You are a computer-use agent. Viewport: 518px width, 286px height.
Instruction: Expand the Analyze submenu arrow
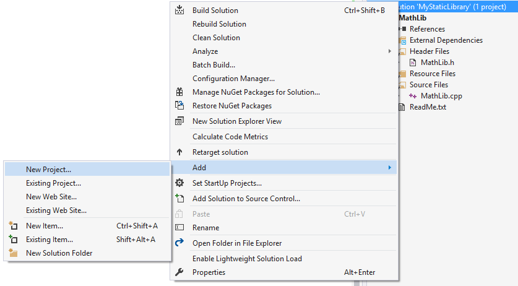tap(389, 51)
